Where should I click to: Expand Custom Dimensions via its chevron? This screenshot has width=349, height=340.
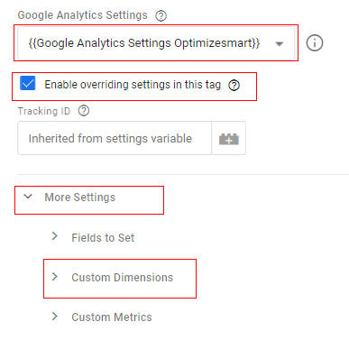(x=55, y=276)
